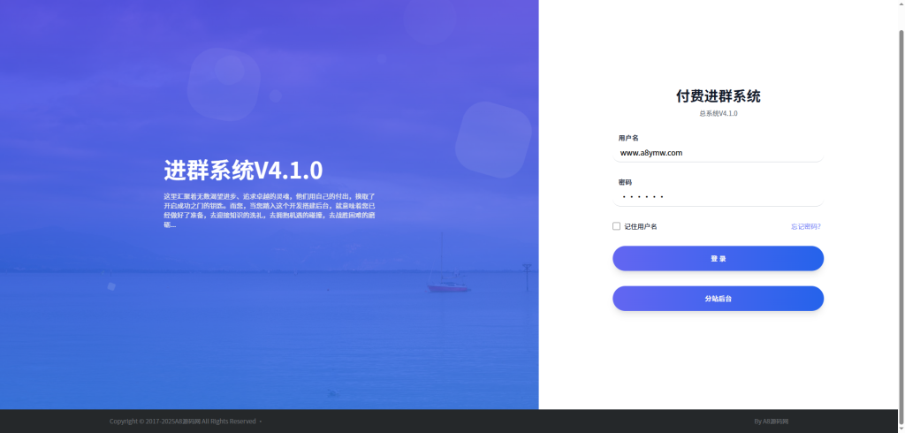The image size is (905, 433).
Task: Click the 用户名 input field
Action: coord(718,153)
